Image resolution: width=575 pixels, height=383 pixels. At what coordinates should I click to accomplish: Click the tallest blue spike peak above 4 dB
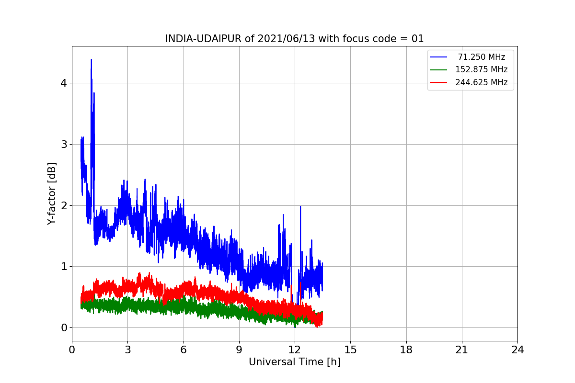[x=91, y=60]
